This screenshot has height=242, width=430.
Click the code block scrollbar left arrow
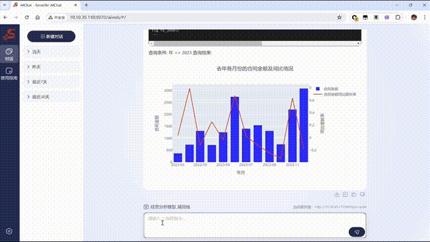tap(151, 43)
